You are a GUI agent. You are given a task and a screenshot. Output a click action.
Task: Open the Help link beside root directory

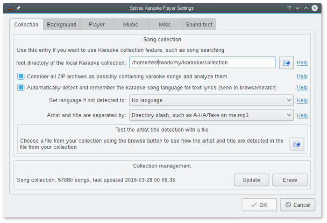point(302,63)
